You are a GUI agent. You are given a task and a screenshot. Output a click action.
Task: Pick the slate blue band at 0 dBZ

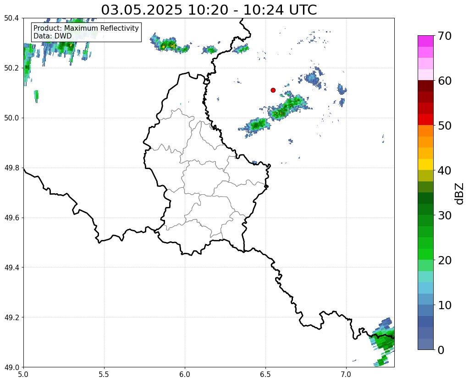pos(425,344)
